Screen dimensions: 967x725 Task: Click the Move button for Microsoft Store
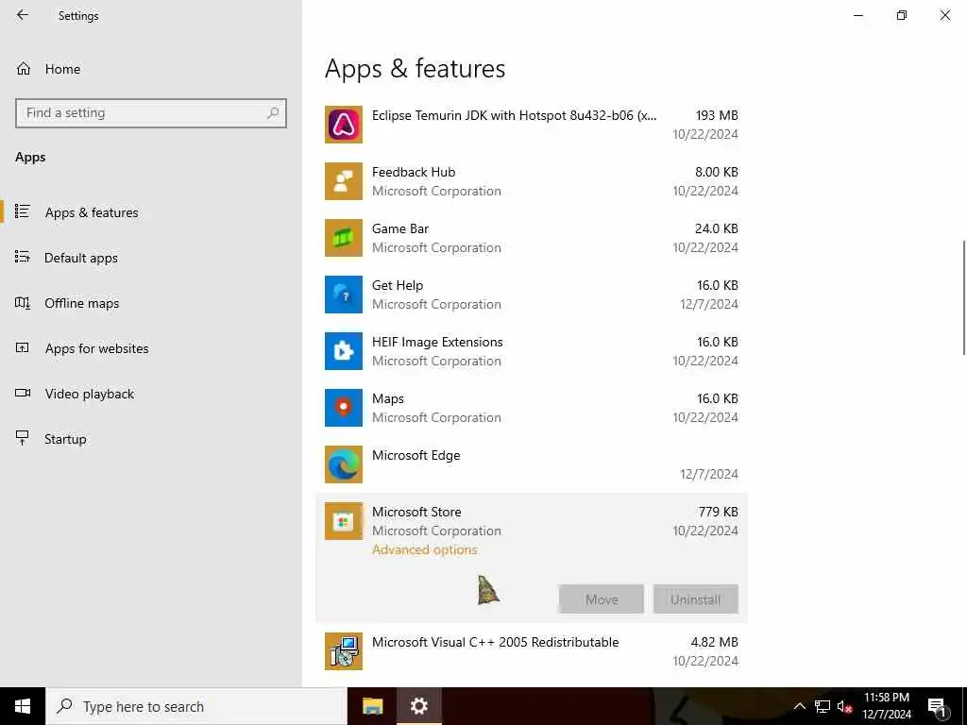602,599
